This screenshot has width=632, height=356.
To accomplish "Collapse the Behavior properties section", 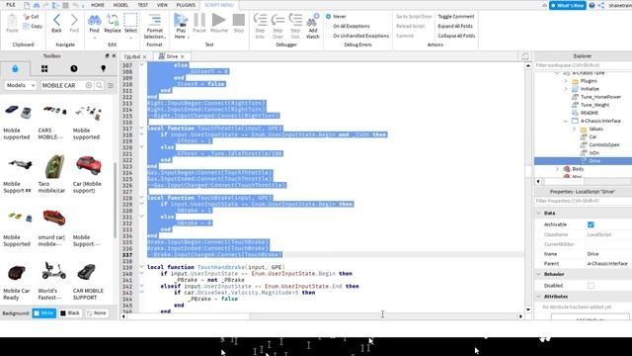I will point(538,274).
